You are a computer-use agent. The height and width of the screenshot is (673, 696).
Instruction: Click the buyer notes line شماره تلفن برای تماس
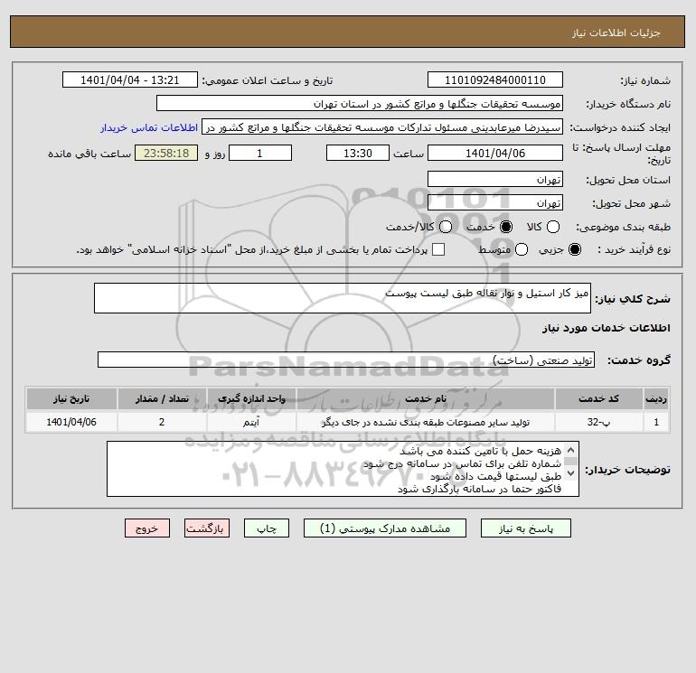(463, 464)
